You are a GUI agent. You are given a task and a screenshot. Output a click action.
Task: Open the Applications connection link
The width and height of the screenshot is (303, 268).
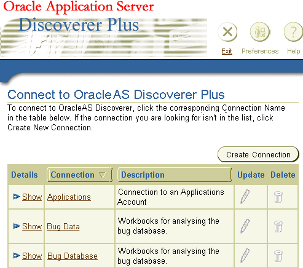pos(69,197)
